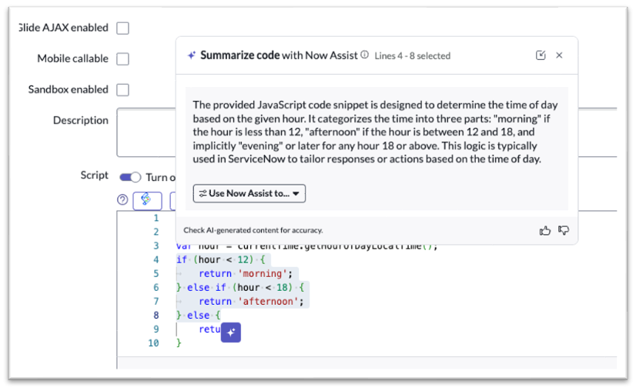Click the 'if (hour < 12) {' code line
This screenshot has width=636, height=391.
[x=221, y=259]
